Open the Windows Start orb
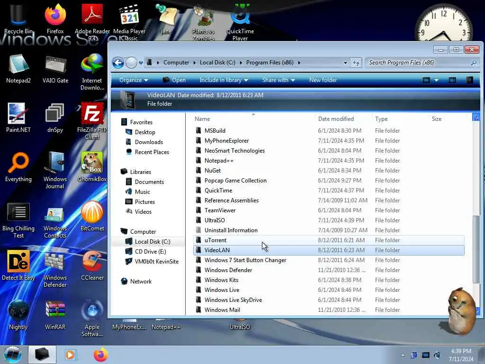Image resolution: width=485 pixels, height=364 pixels. [12, 355]
